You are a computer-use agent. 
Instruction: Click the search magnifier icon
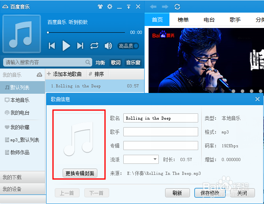point(88,62)
